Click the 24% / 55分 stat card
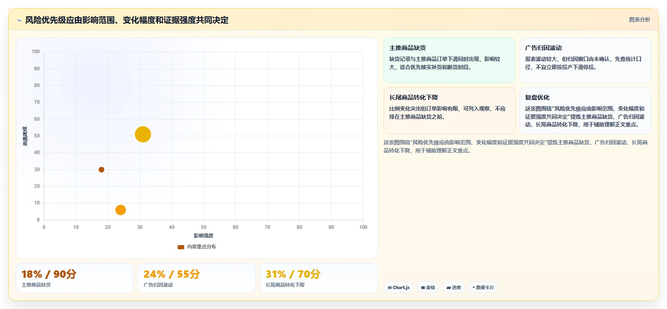The width and height of the screenshot is (667, 309). point(197,278)
